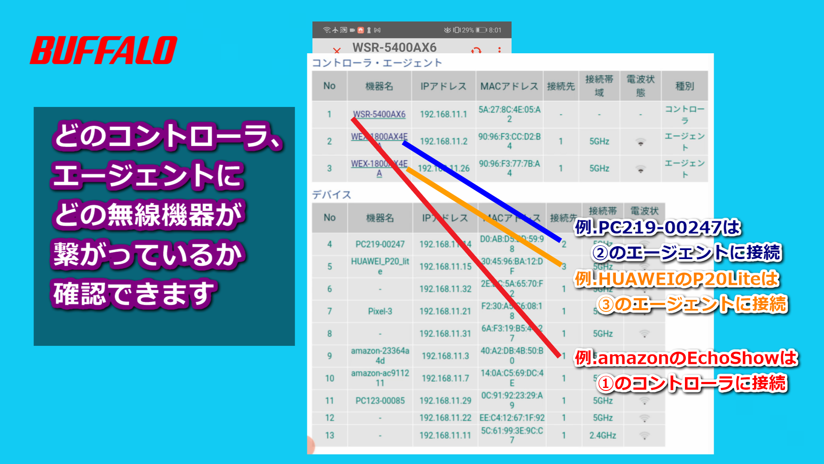This screenshot has height=464, width=824.
Task: Tap the battery icon in status bar
Action: click(481, 30)
